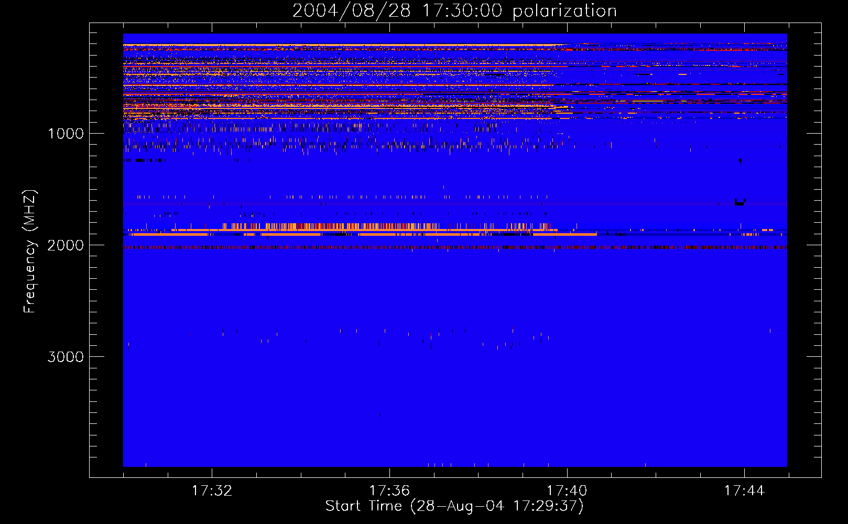
Task: Click the "1000" frequency tick label
Action: coord(66,134)
